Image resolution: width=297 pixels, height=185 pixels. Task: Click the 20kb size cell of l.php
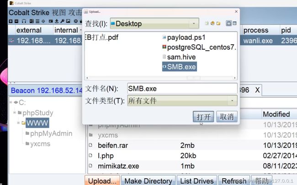[x=188, y=156]
